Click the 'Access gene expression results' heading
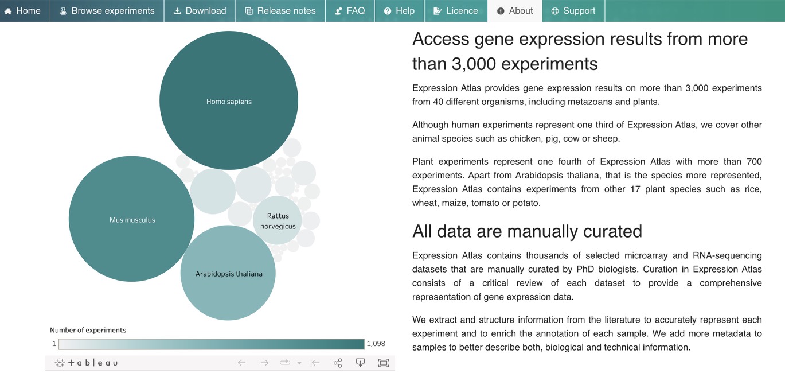The width and height of the screenshot is (785, 373). point(580,51)
